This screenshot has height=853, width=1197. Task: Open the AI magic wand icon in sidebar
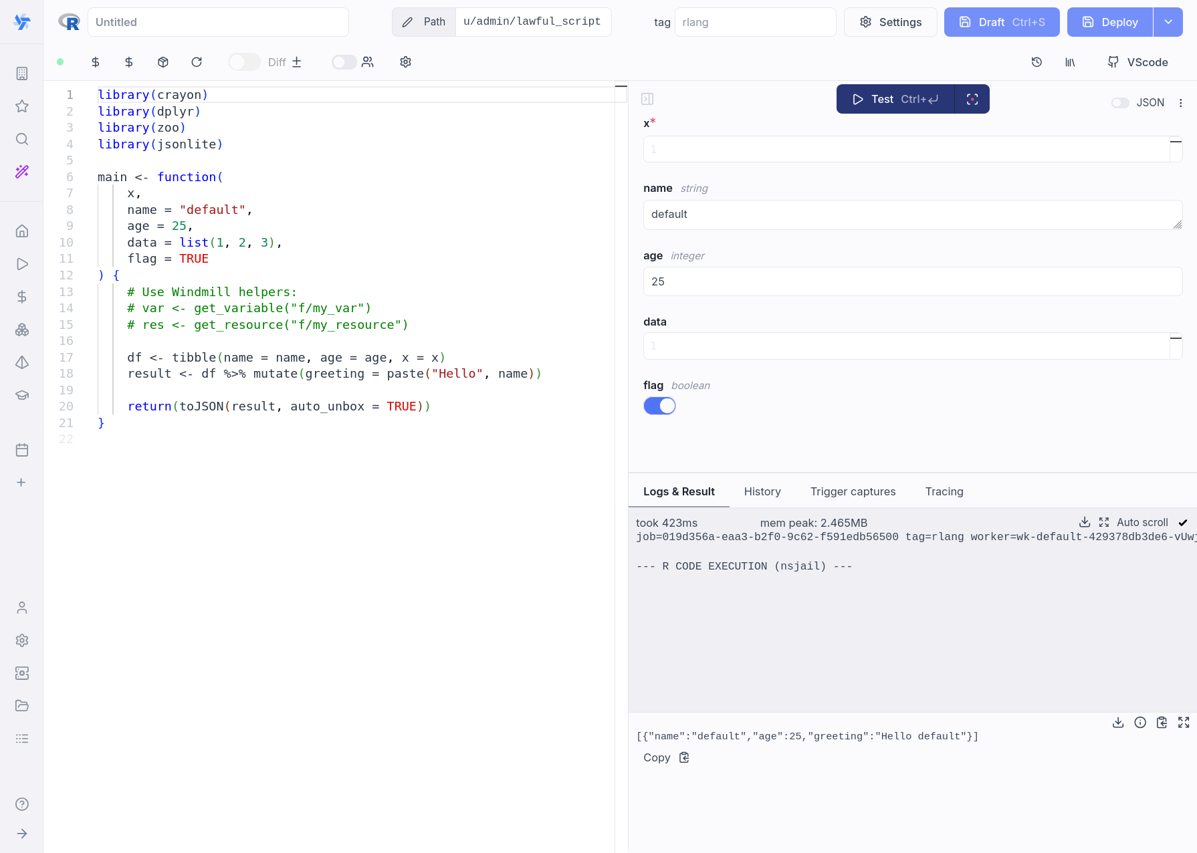[22, 172]
